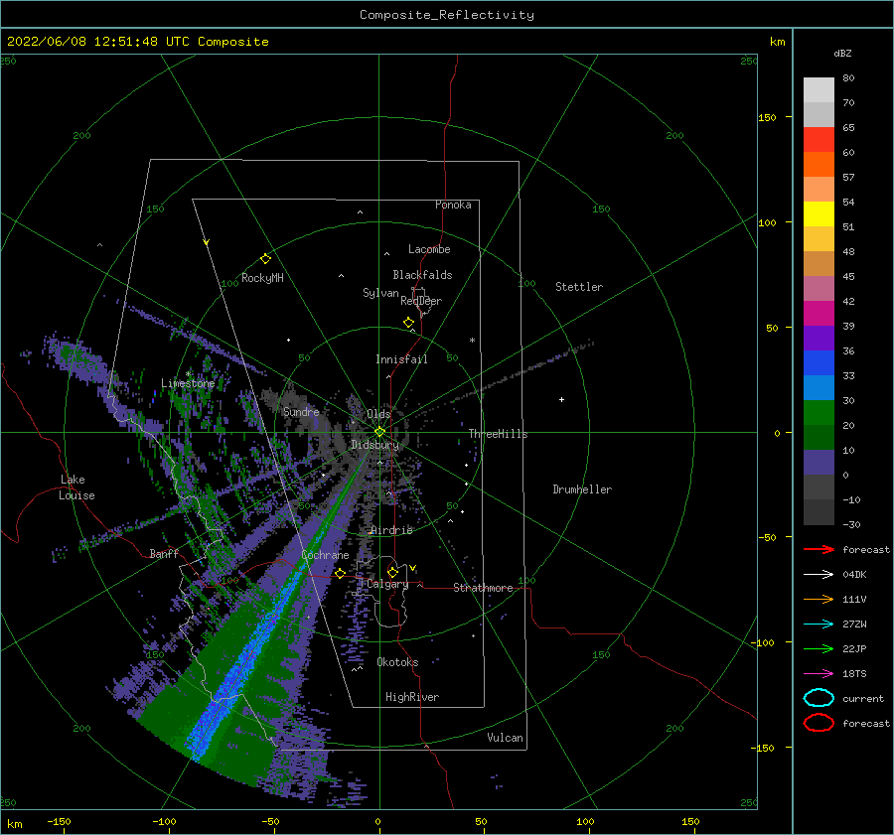The height and width of the screenshot is (835, 894).
Task: Click the green 22JP arrow legend icon
Action: point(819,648)
